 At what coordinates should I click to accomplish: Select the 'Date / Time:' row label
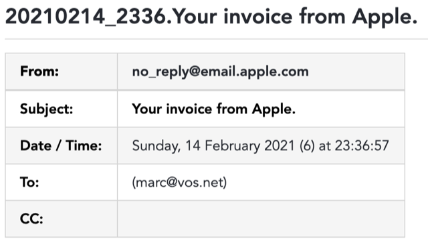[61, 146]
